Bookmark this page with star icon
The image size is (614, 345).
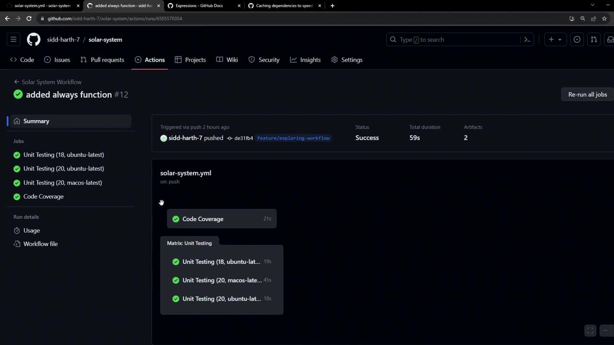[x=604, y=18]
